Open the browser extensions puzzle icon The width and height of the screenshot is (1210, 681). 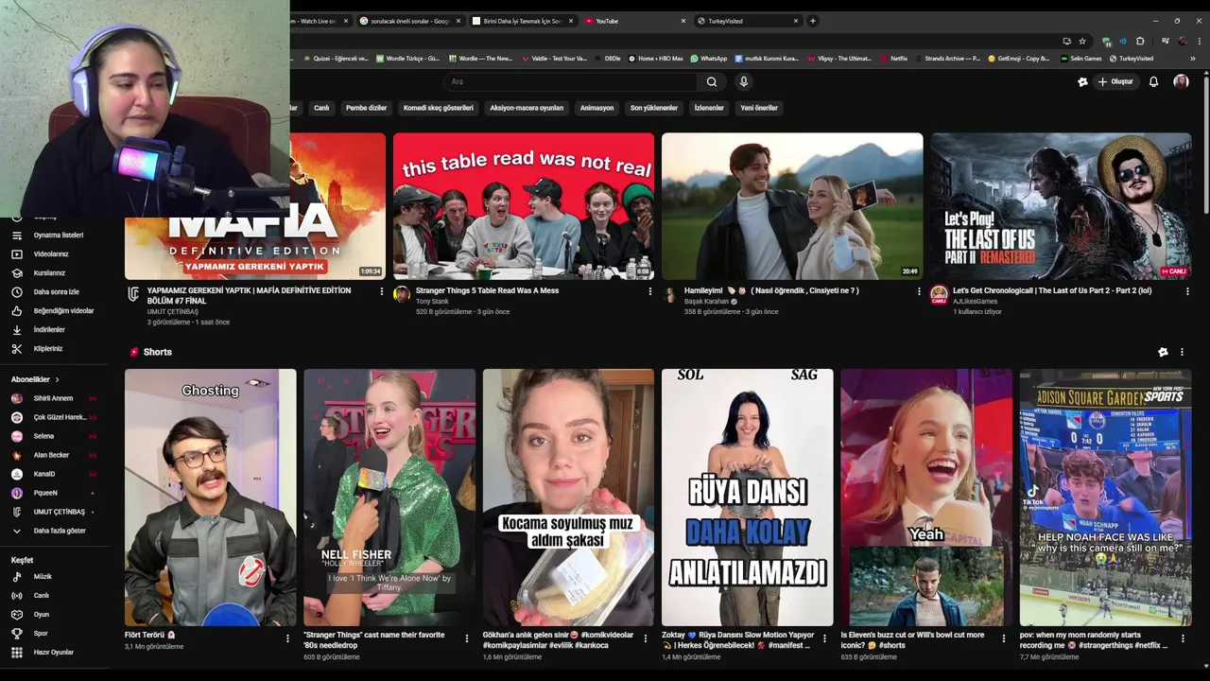pyautogui.click(x=1140, y=41)
